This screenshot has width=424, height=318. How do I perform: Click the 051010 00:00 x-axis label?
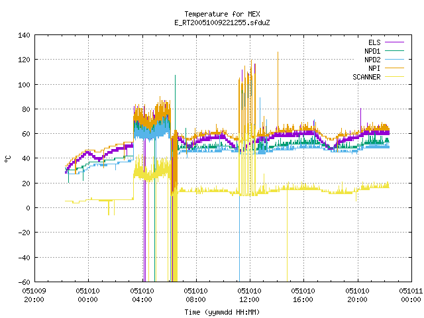[x=88, y=295]
